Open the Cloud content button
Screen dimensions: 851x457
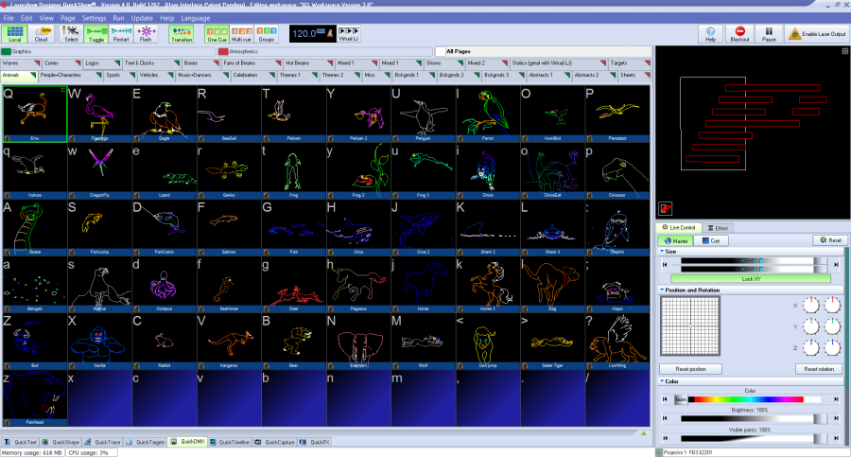pyautogui.click(x=43, y=34)
